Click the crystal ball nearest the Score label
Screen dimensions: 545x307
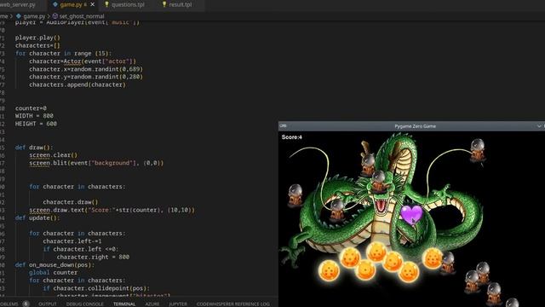(x=295, y=195)
